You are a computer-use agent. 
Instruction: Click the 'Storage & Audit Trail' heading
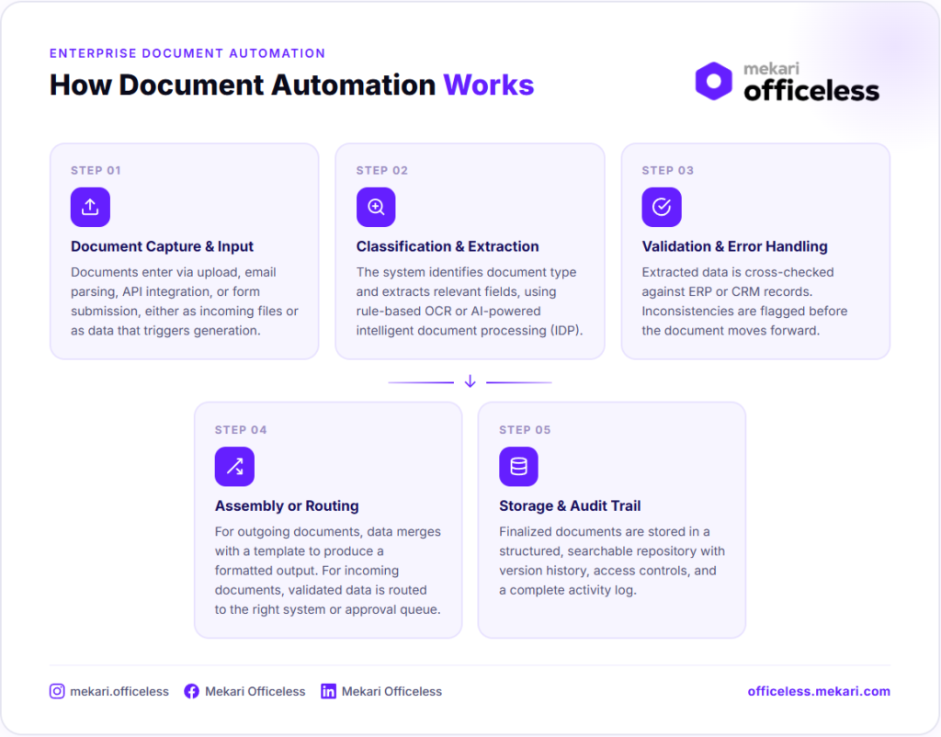tap(570, 506)
